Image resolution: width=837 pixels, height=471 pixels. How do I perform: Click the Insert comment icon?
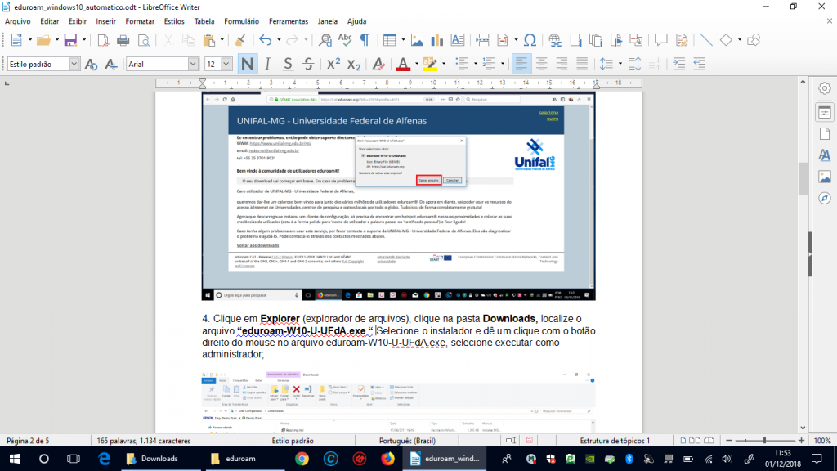point(660,40)
